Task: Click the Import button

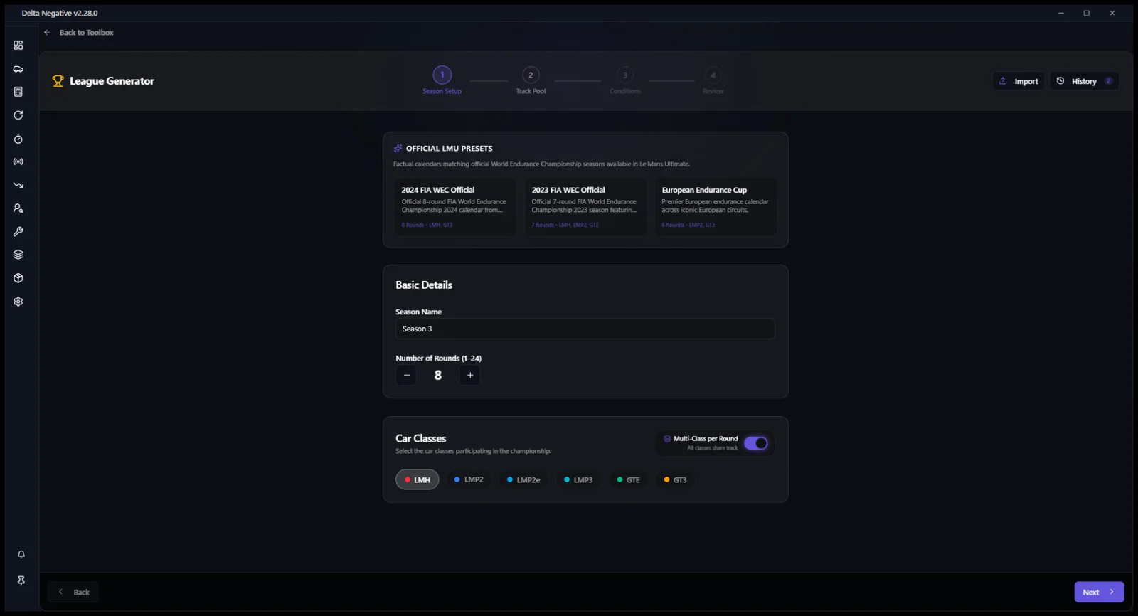Action: click(1019, 81)
